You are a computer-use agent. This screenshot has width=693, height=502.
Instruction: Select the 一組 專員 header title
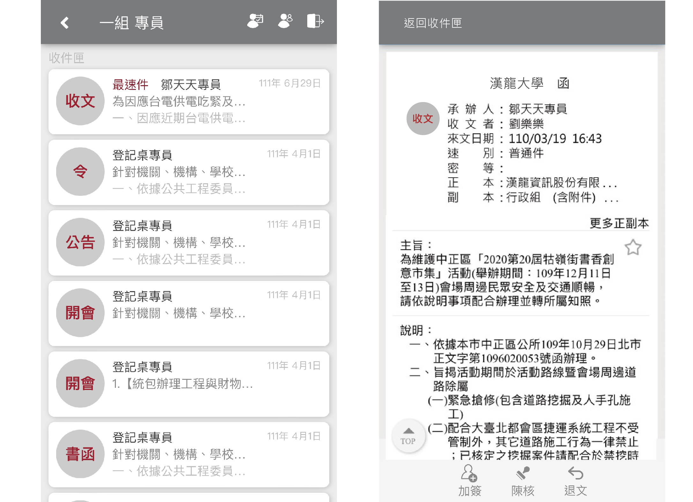[x=132, y=23]
